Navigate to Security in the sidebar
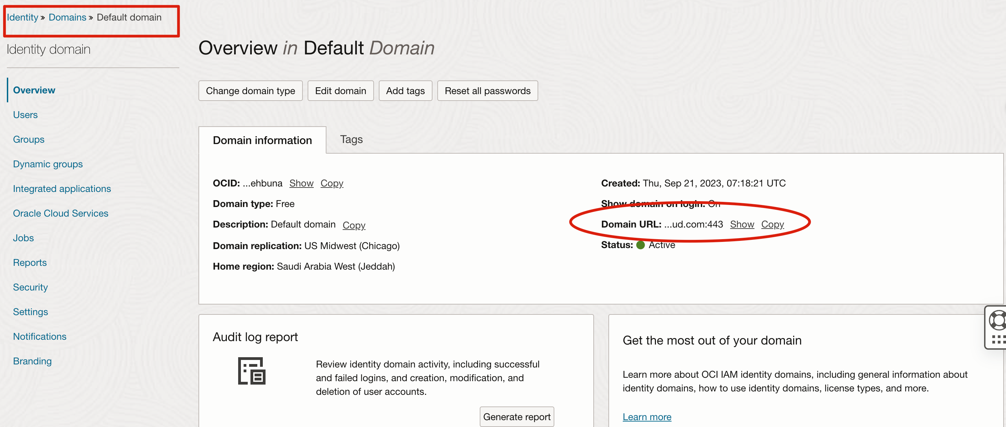1006x427 pixels. pos(30,287)
